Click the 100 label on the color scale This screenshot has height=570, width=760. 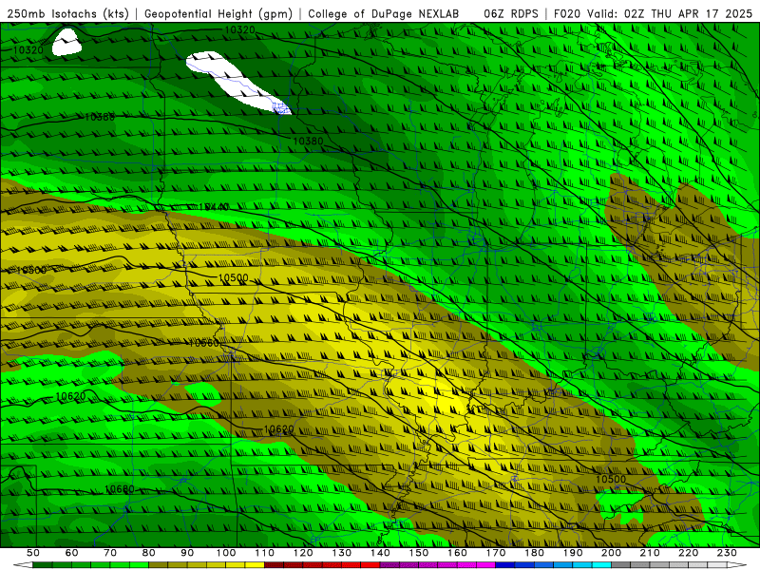coord(226,553)
